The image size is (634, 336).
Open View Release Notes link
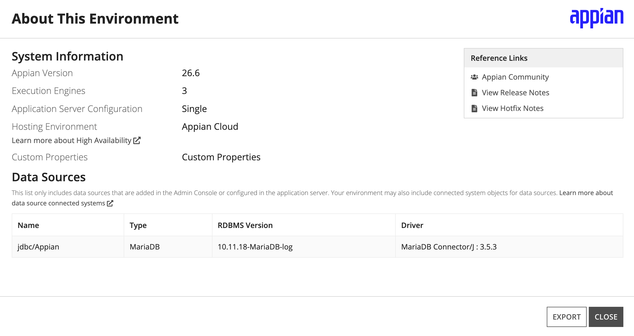tap(515, 93)
